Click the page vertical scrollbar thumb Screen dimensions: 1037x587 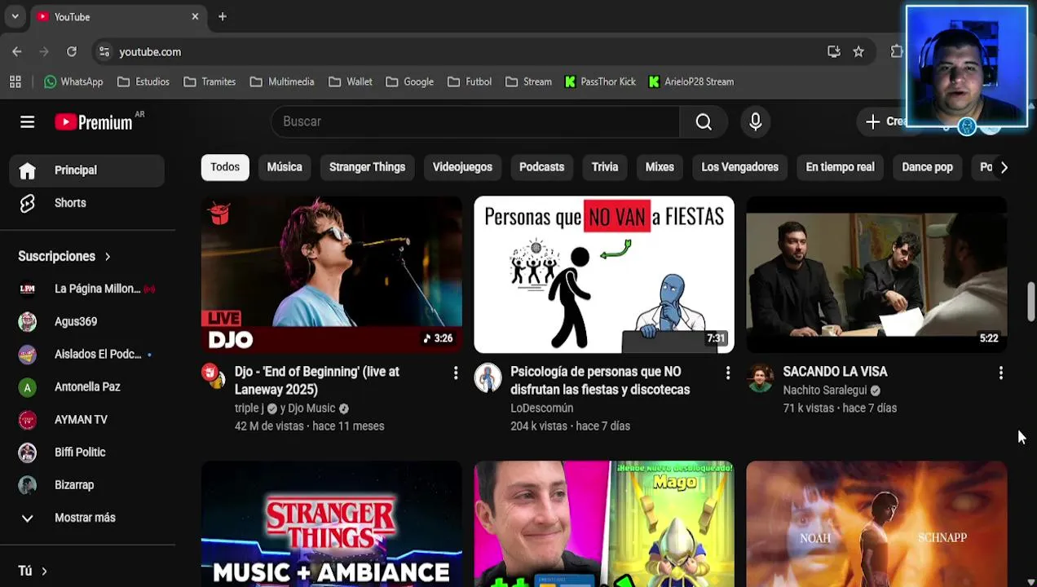click(x=1031, y=302)
